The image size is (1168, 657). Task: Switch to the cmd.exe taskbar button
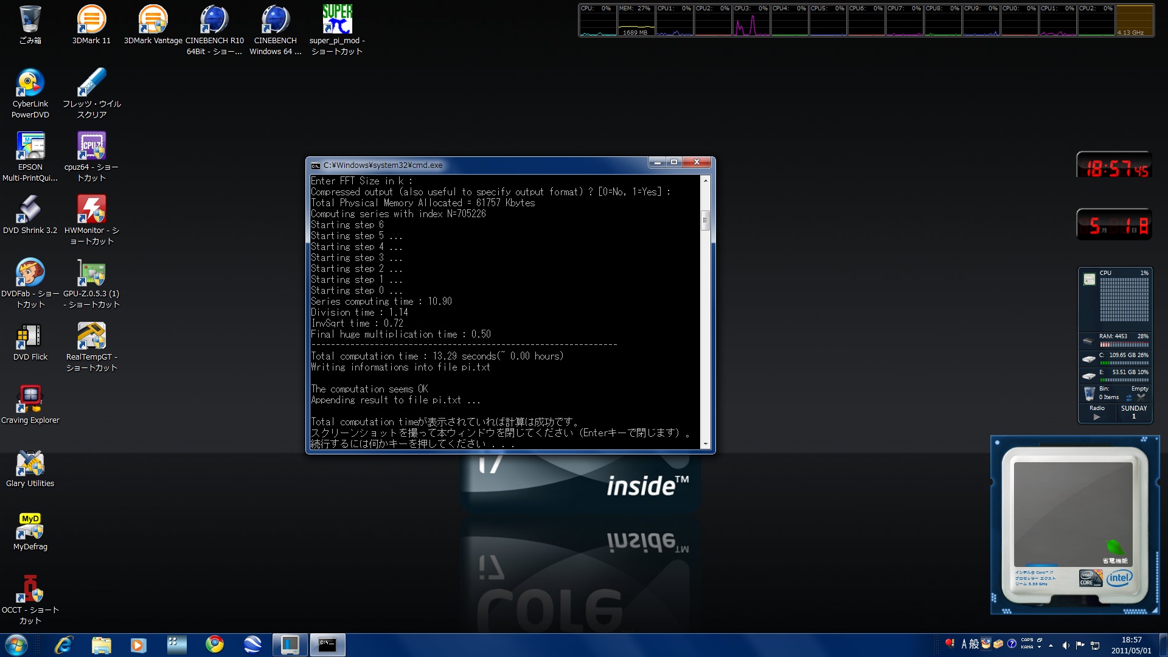click(328, 645)
